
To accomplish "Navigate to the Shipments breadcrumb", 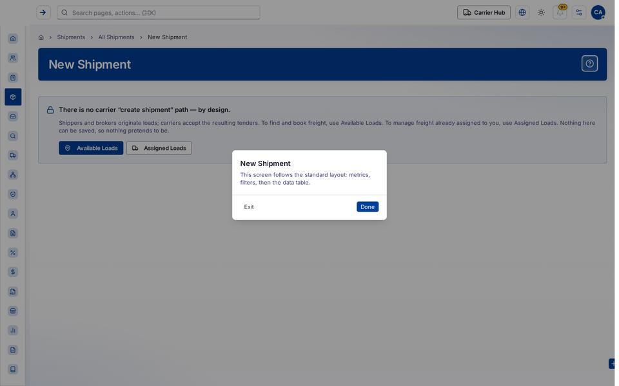I will (x=71, y=37).
